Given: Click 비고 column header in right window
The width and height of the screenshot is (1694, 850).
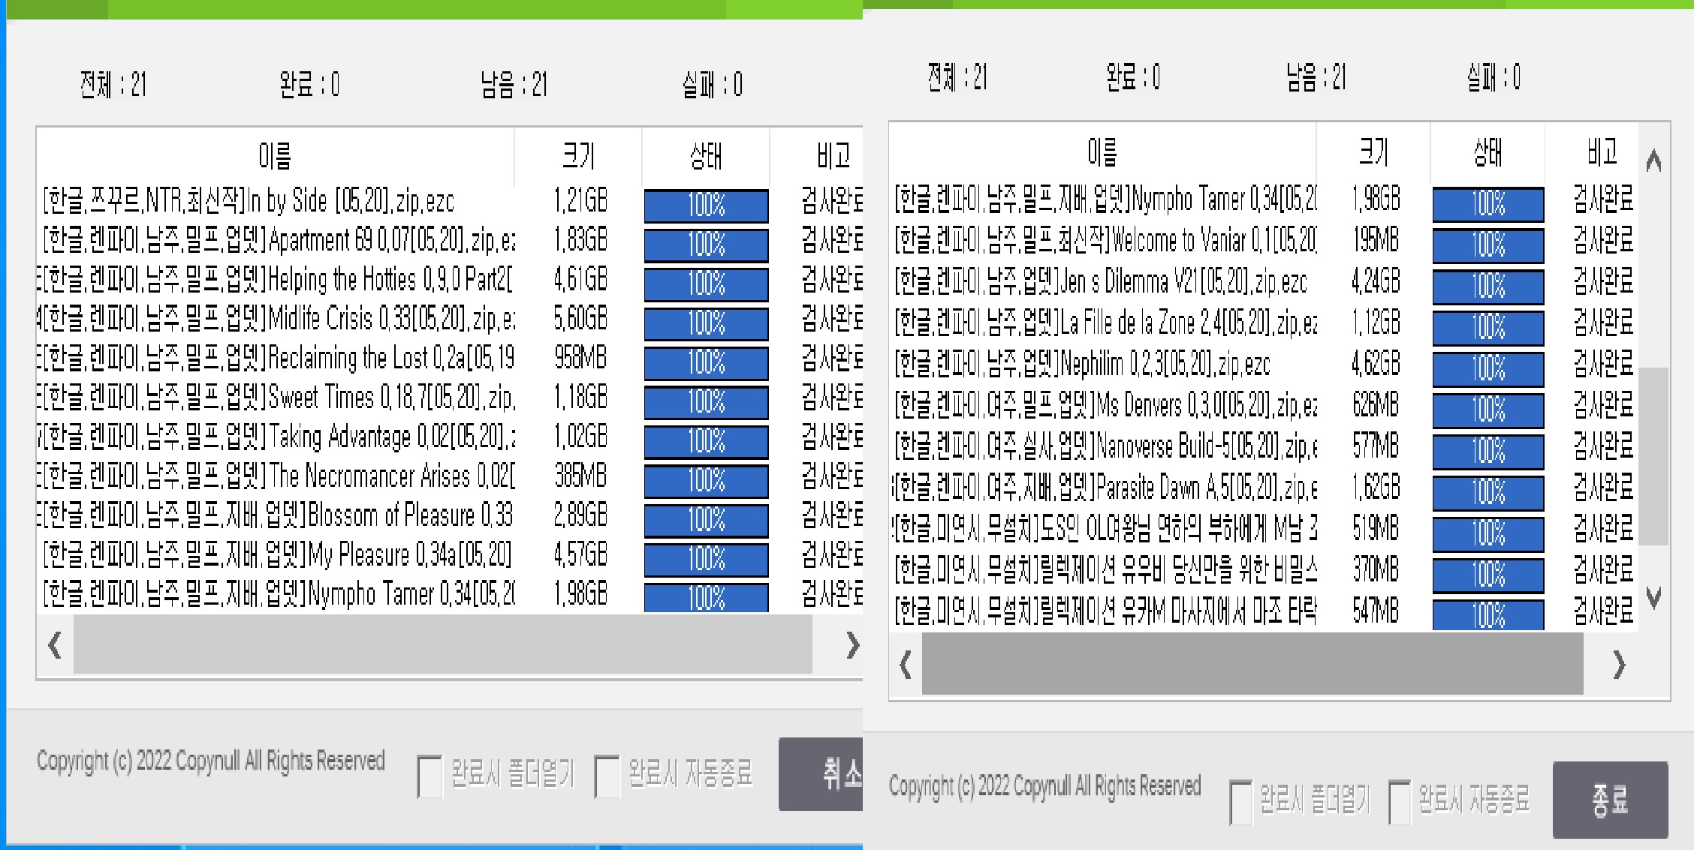Looking at the screenshot, I should coord(1602,153).
